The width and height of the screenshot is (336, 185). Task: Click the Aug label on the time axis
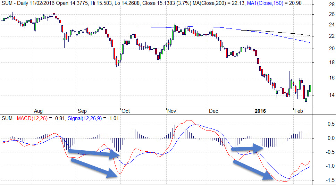[x=38, y=111]
